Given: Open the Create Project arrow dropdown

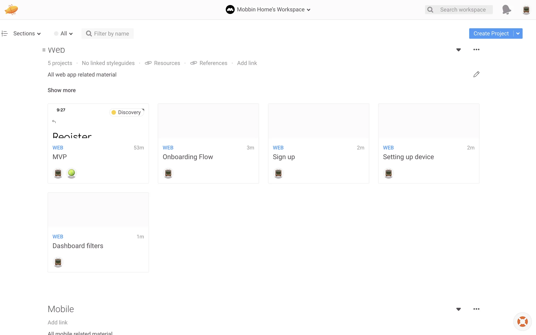Looking at the screenshot, I should click(518, 33).
